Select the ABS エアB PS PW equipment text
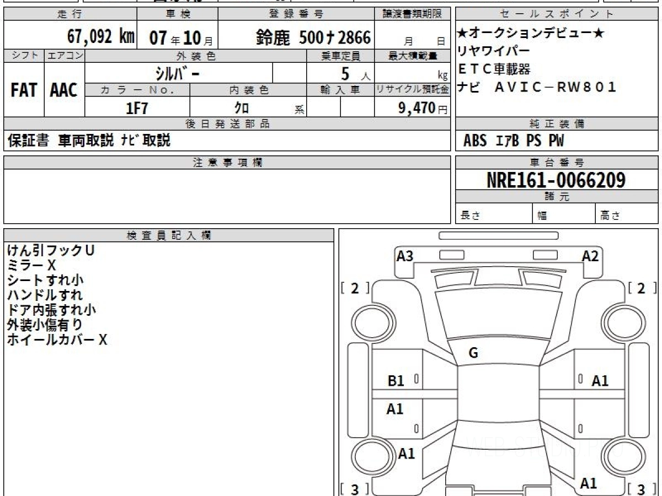 [514, 141]
